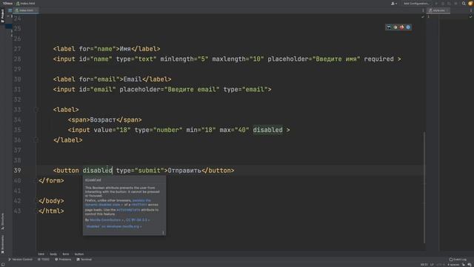Click 'Mozilla Contributors' link in documentation popup

105,220
